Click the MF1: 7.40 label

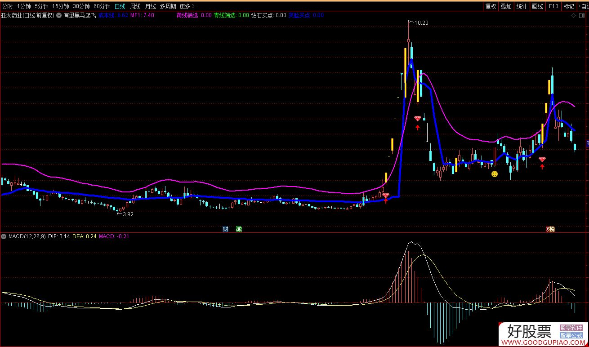coord(142,15)
